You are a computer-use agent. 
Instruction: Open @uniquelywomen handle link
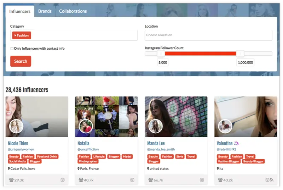21,149
